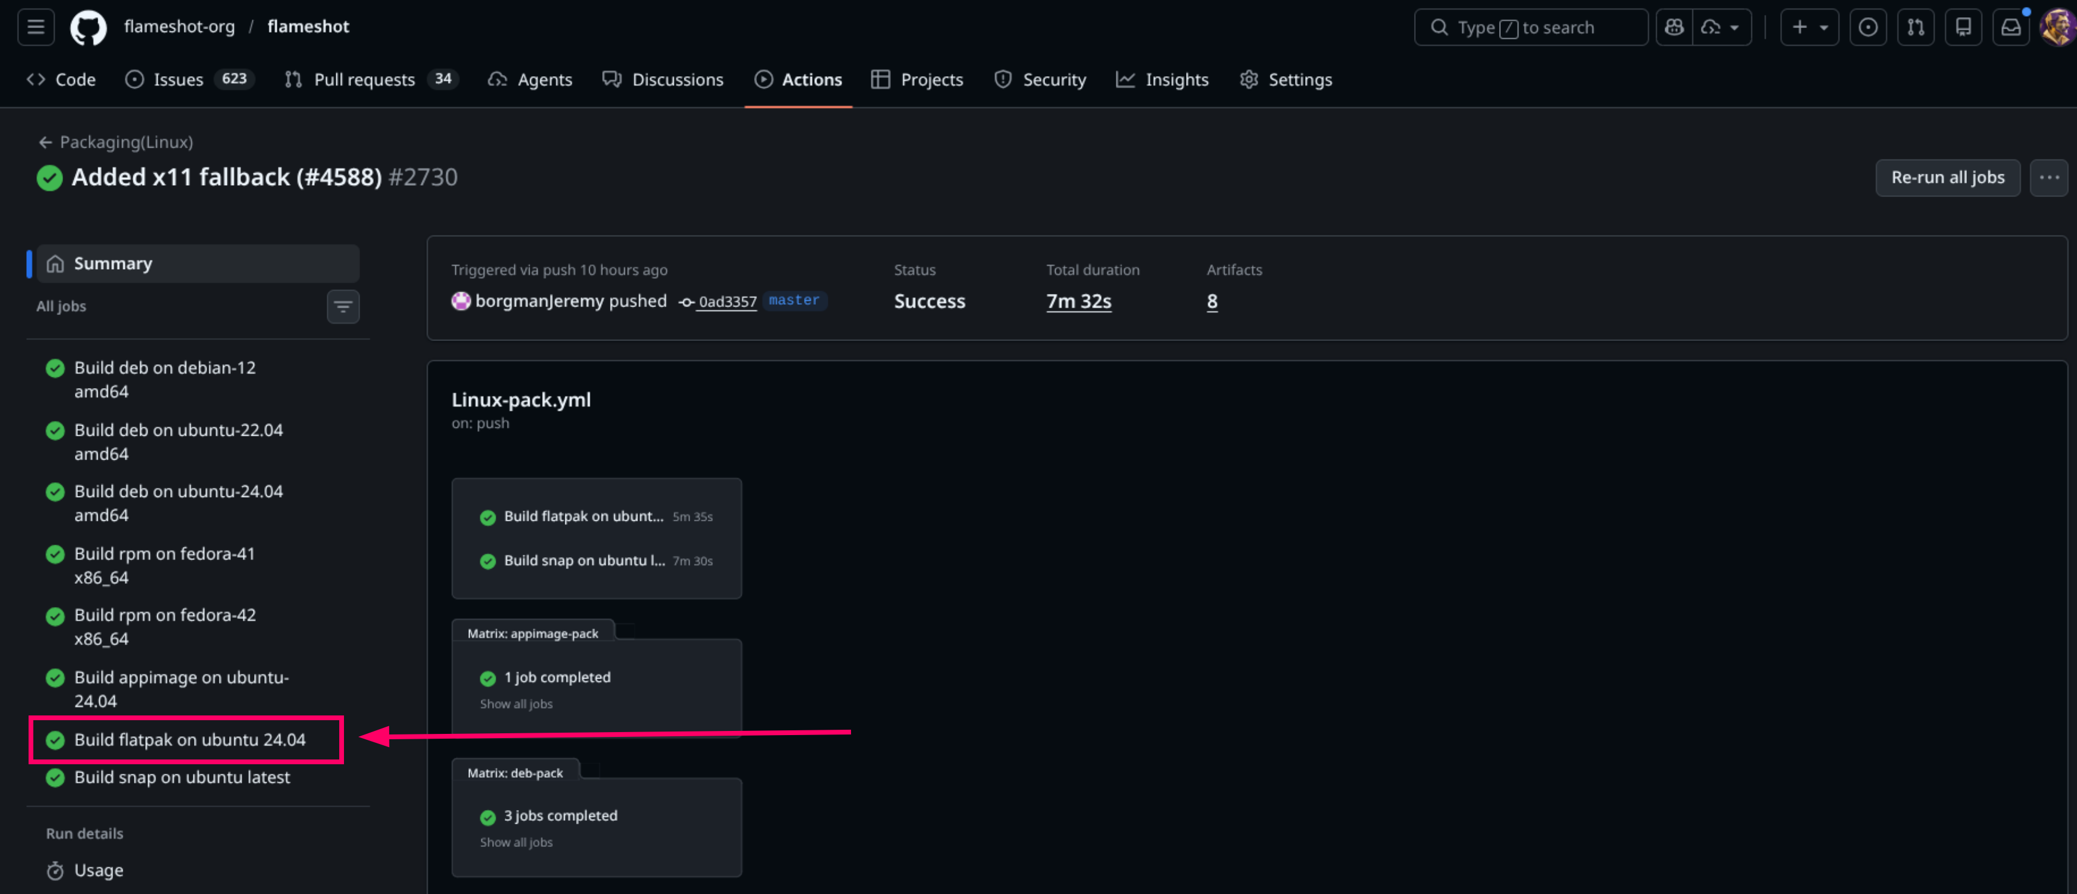Click the pull requests icon in header
Screen dimensions: 2077x894
(1915, 27)
